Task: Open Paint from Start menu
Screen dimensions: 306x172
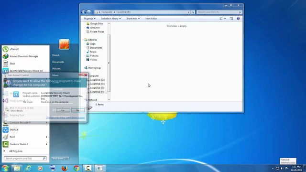Action: 25,137
